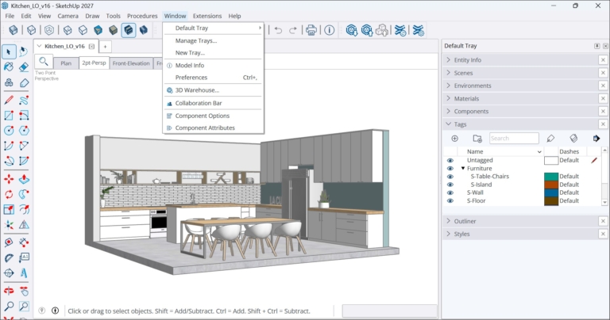Hide the S-Floor tag
The height and width of the screenshot is (320, 610).
(450, 201)
